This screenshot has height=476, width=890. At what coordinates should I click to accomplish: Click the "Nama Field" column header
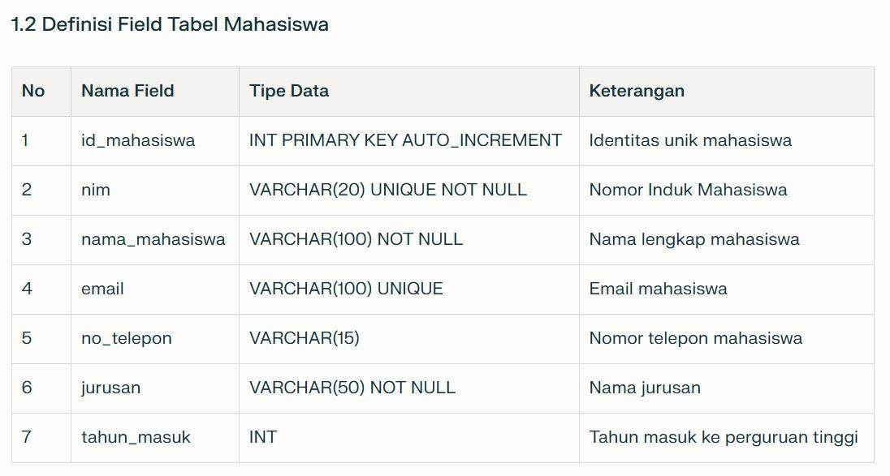[127, 91]
